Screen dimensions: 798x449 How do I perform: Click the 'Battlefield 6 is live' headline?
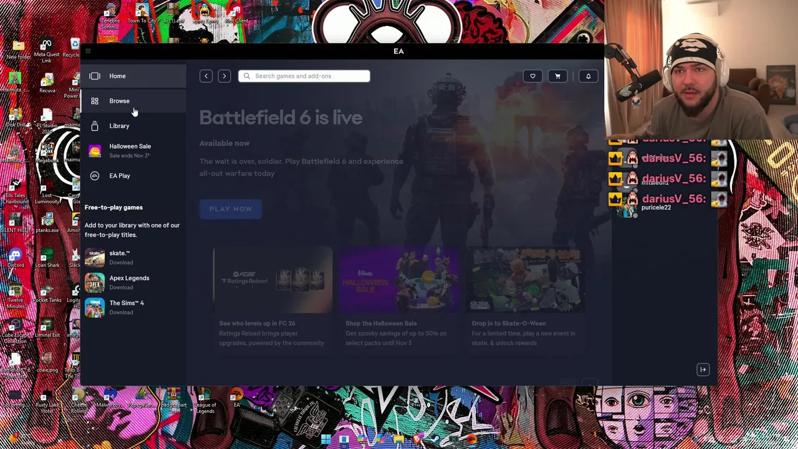coord(281,118)
